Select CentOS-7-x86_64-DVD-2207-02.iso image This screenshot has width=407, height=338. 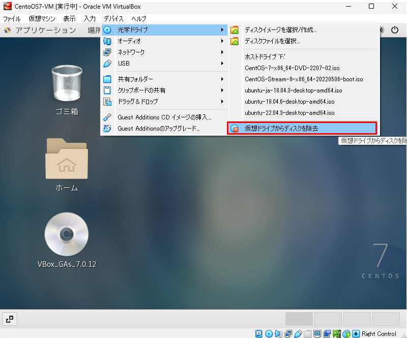(x=292, y=68)
